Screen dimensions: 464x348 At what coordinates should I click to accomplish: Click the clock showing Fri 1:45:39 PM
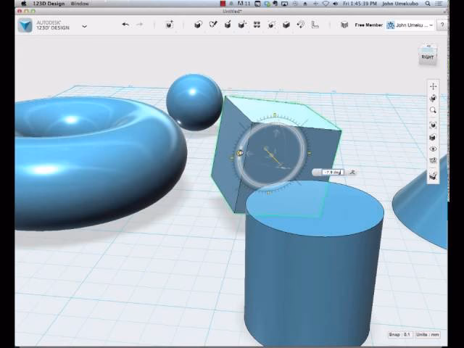360,4
